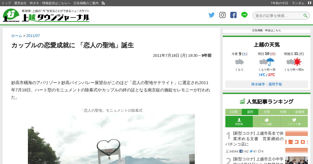Viewport: 313px width, 164px height.
Task: Open 1年前の今日 link
Action: pyautogui.click(x=279, y=3)
